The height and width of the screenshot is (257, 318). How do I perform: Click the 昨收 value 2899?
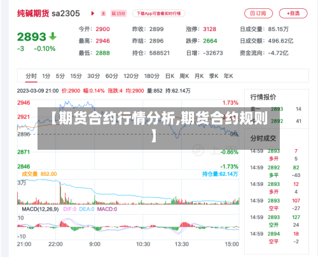(156, 29)
